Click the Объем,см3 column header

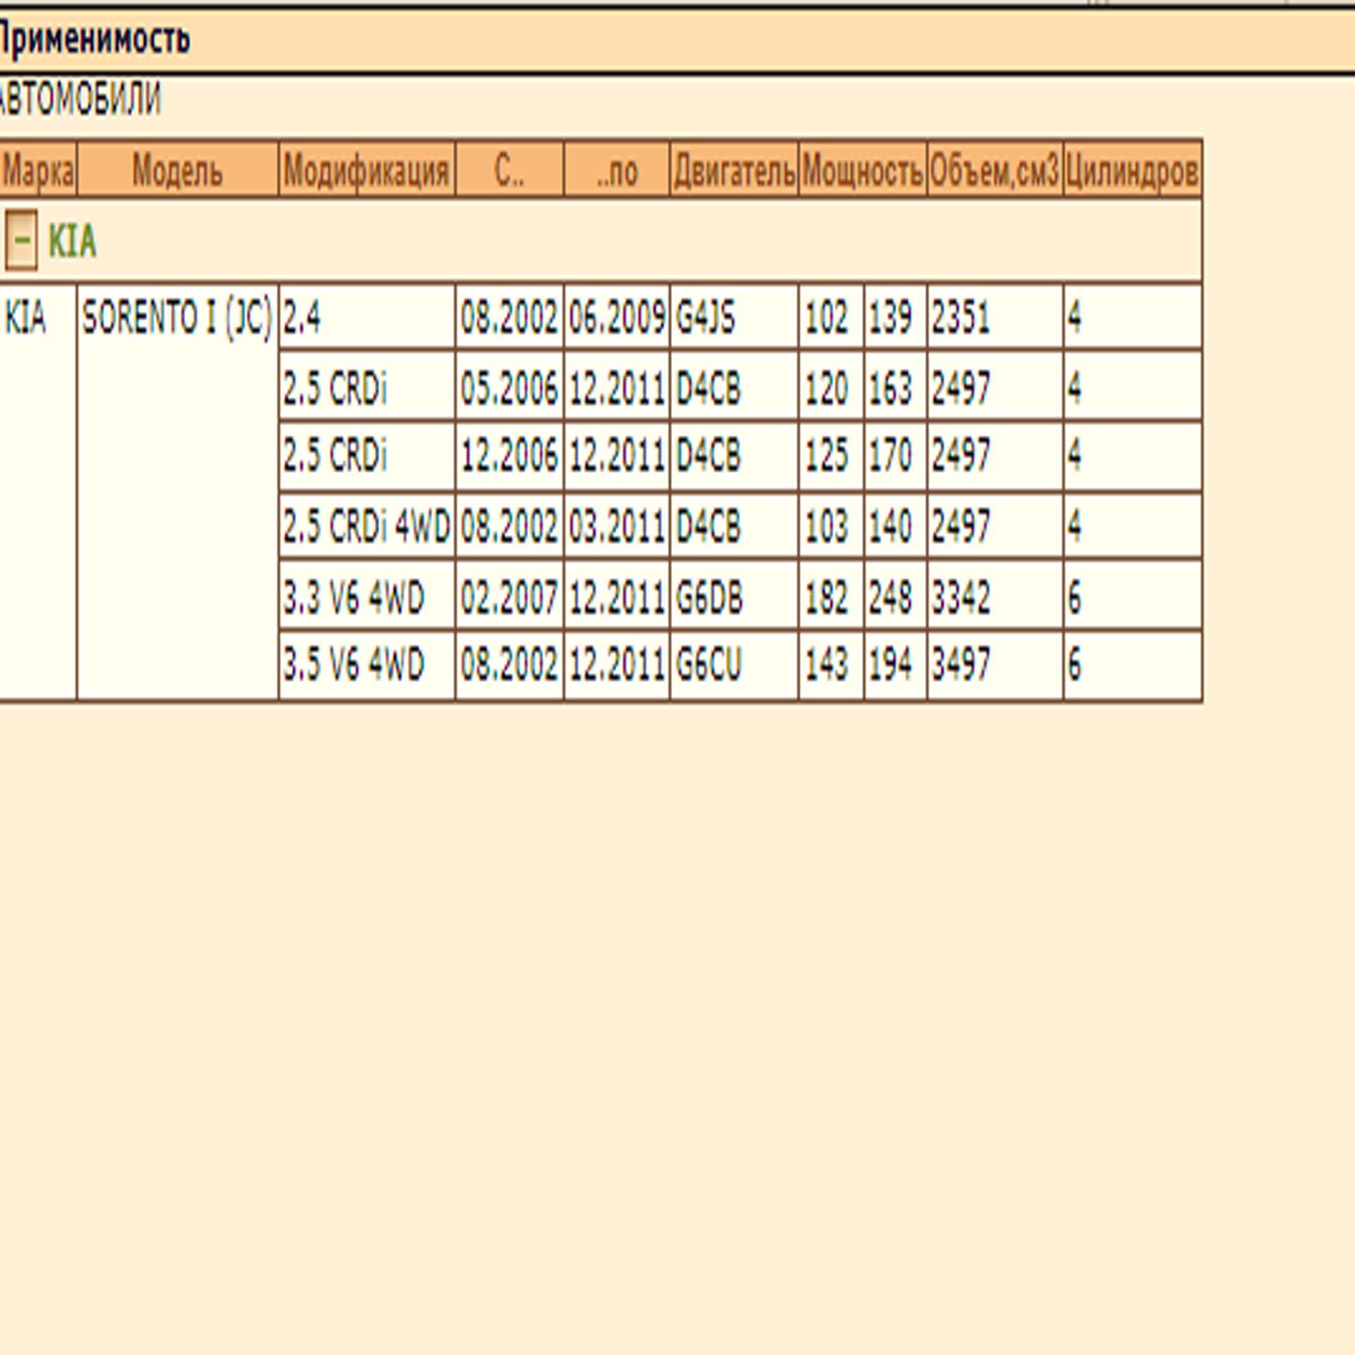[994, 170]
